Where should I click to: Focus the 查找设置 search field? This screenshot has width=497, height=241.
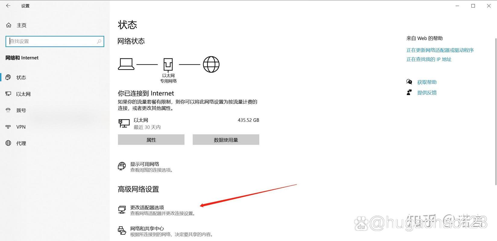pyautogui.click(x=55, y=41)
